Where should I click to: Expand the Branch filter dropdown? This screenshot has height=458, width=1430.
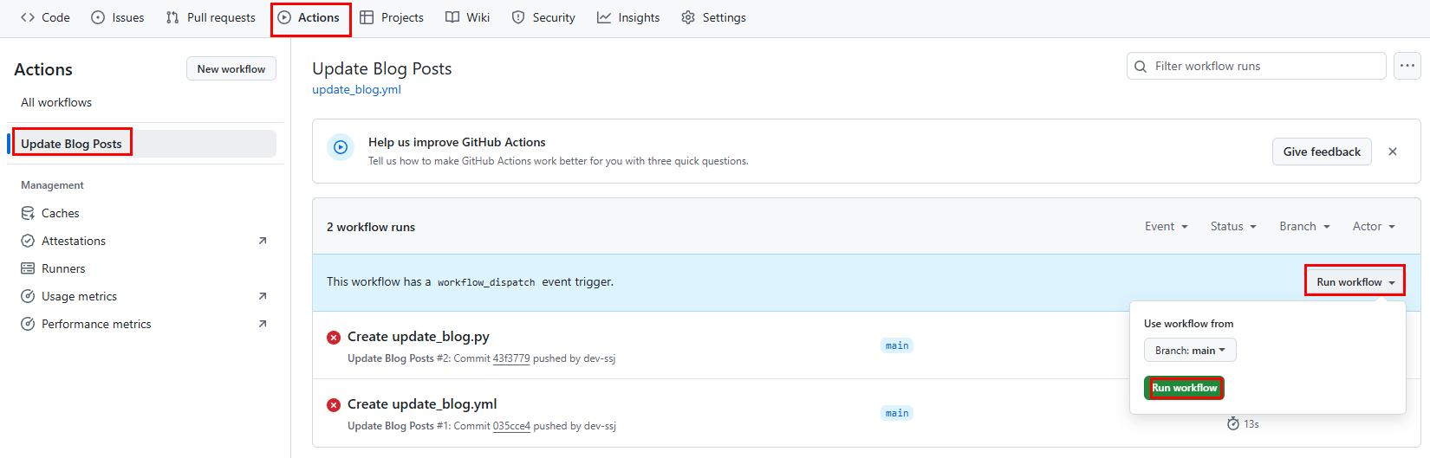point(1304,226)
